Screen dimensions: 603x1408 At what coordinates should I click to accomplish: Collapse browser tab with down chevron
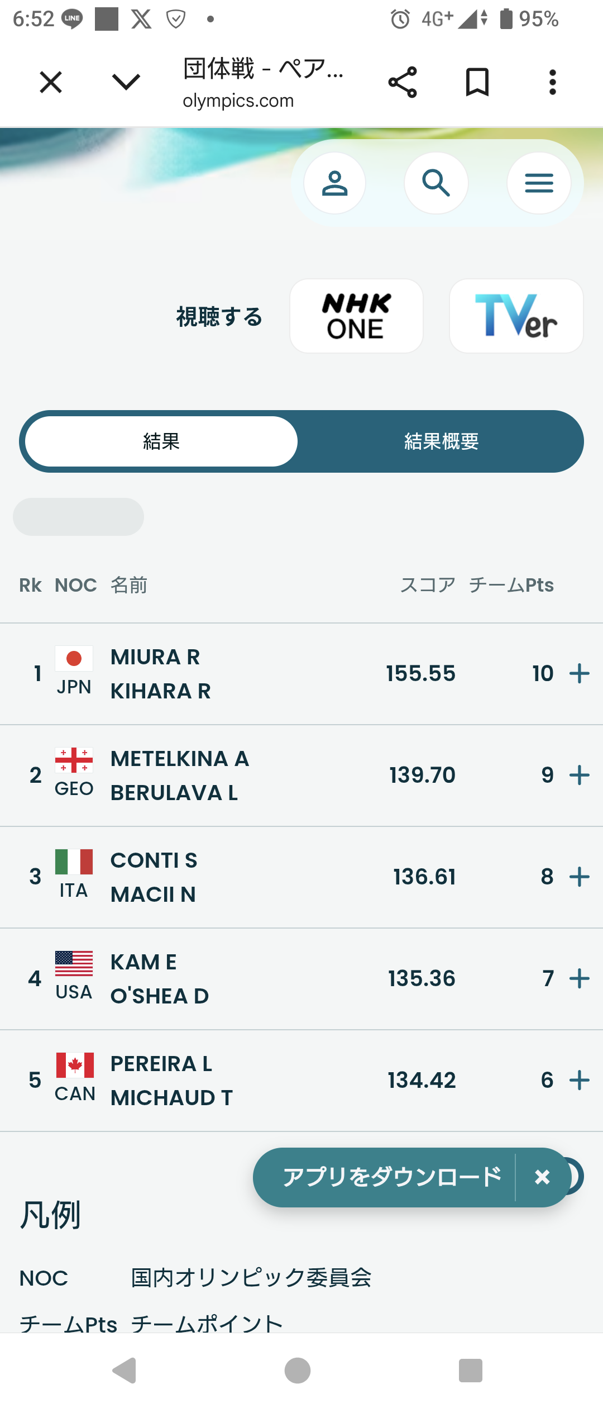click(126, 83)
